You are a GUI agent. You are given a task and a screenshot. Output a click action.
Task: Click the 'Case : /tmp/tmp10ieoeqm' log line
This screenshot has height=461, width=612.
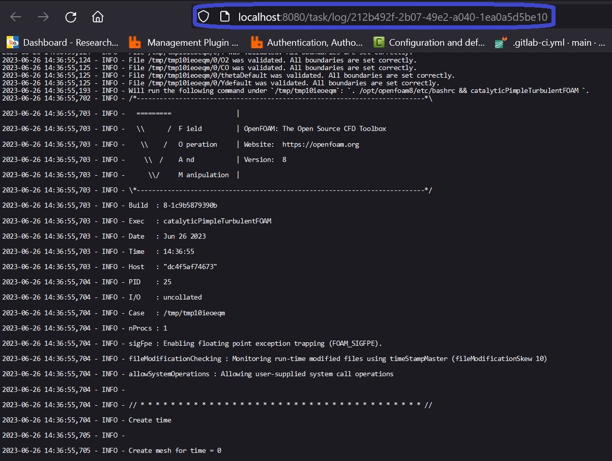click(x=113, y=313)
